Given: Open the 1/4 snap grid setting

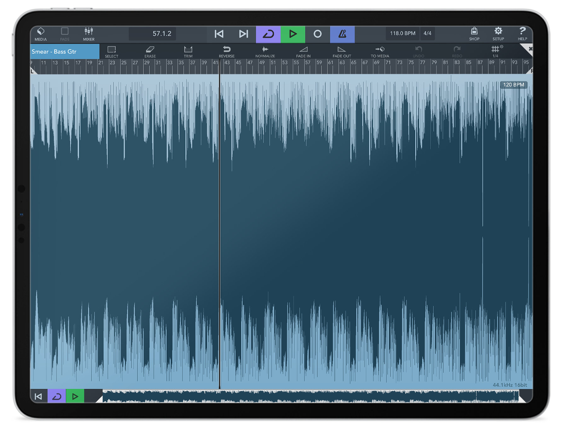Looking at the screenshot, I should pyautogui.click(x=496, y=52).
